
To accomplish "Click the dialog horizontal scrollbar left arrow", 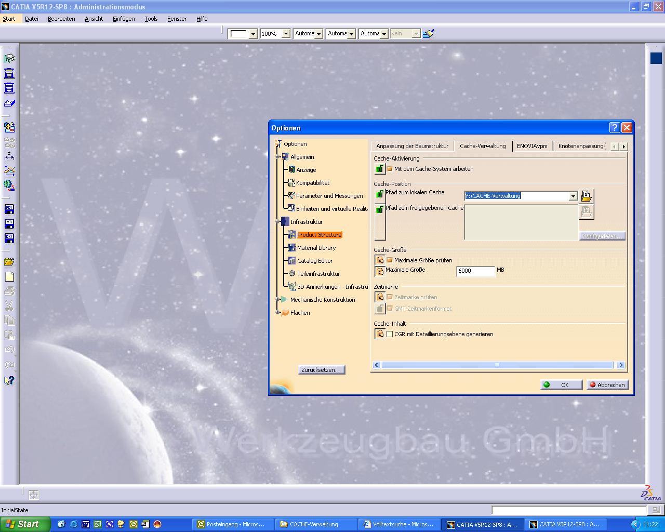I will (x=377, y=365).
